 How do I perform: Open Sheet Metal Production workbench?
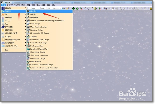(x=50, y=55)
